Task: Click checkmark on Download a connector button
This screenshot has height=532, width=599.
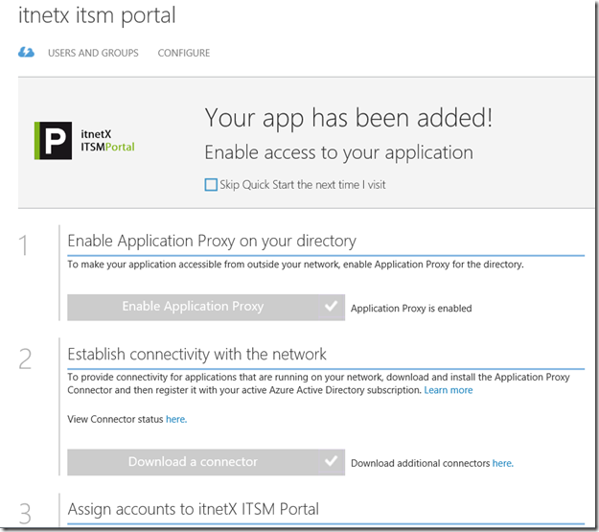Action: coord(331,461)
